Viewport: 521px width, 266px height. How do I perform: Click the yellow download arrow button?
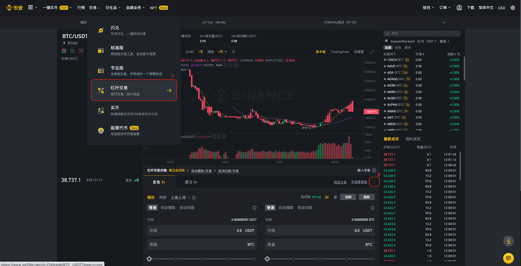(509, 241)
